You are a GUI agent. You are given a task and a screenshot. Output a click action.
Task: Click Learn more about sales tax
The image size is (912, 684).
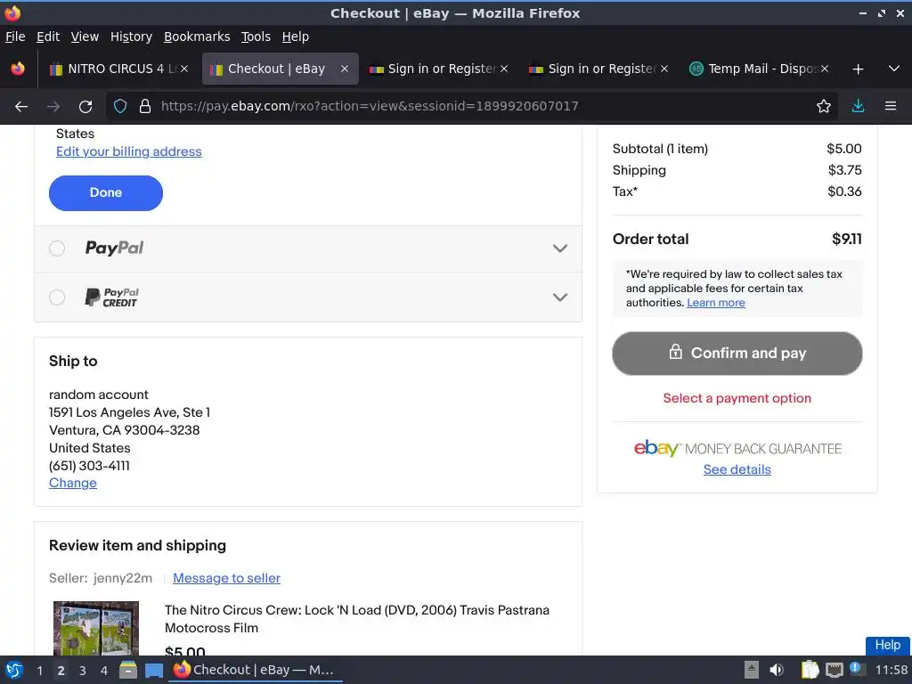715,303
